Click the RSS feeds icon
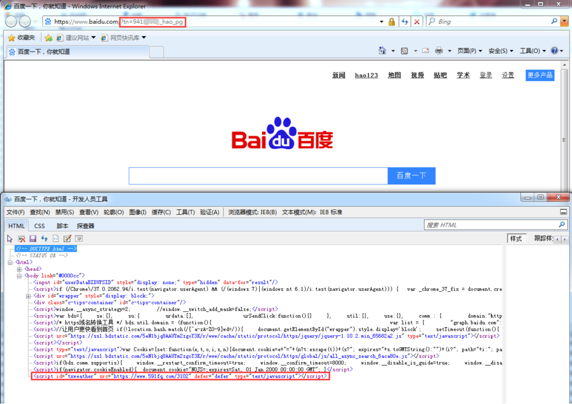The height and width of the screenshot is (404, 572). click(x=404, y=51)
